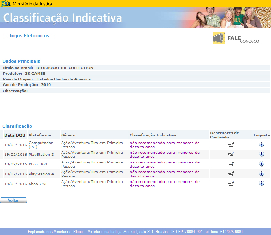271x235 pixels.
Task: Click the Brazil flag icon in header
Action: (6, 4)
